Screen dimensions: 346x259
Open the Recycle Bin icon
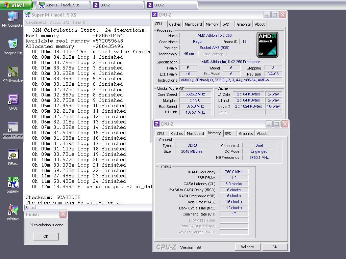pos(13,47)
